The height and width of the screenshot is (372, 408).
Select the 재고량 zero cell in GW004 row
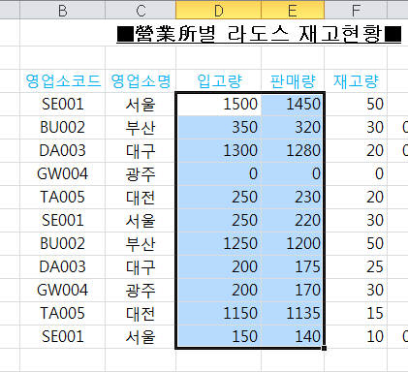tap(356, 174)
